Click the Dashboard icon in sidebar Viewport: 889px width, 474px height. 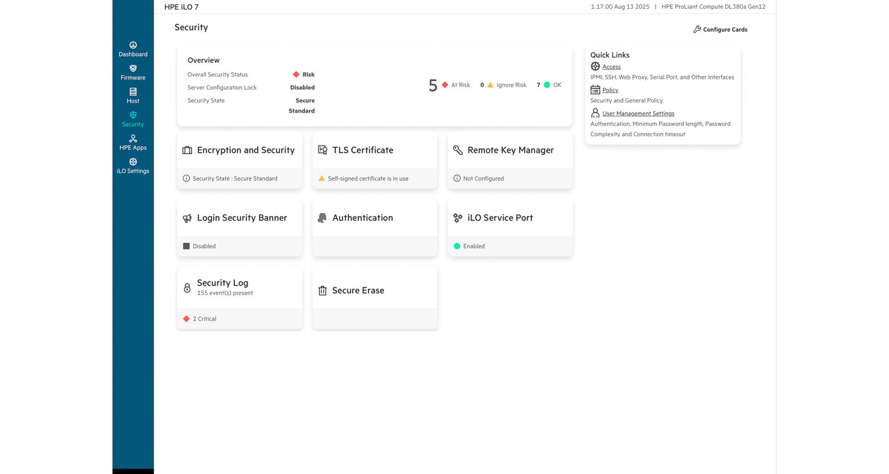133,45
